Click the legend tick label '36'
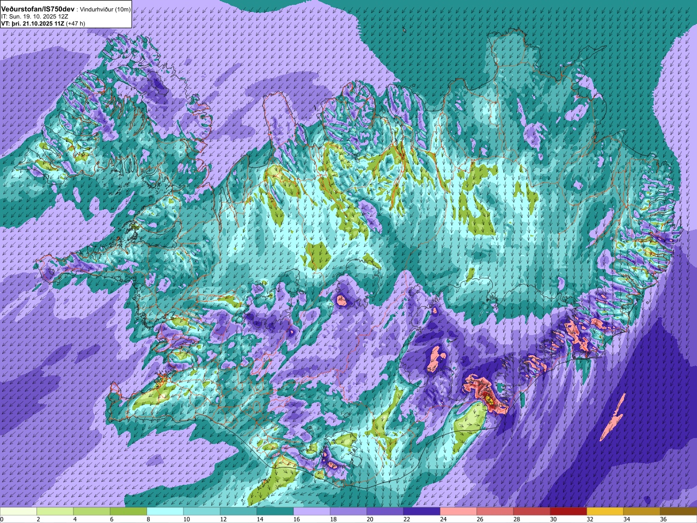The width and height of the screenshot is (697, 523). click(x=663, y=520)
